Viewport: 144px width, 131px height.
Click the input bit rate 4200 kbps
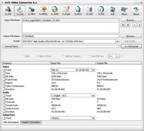tap(56, 76)
